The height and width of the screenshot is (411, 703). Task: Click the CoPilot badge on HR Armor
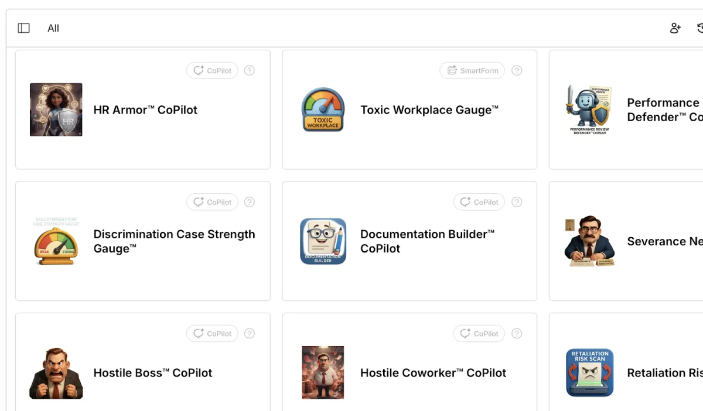[212, 71]
